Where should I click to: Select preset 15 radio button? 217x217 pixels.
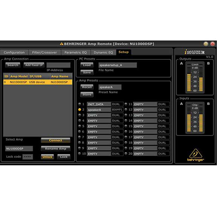pos(126,126)
